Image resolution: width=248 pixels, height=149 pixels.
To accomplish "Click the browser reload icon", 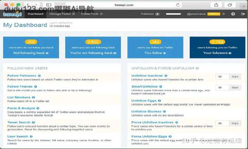I will (178, 5).
